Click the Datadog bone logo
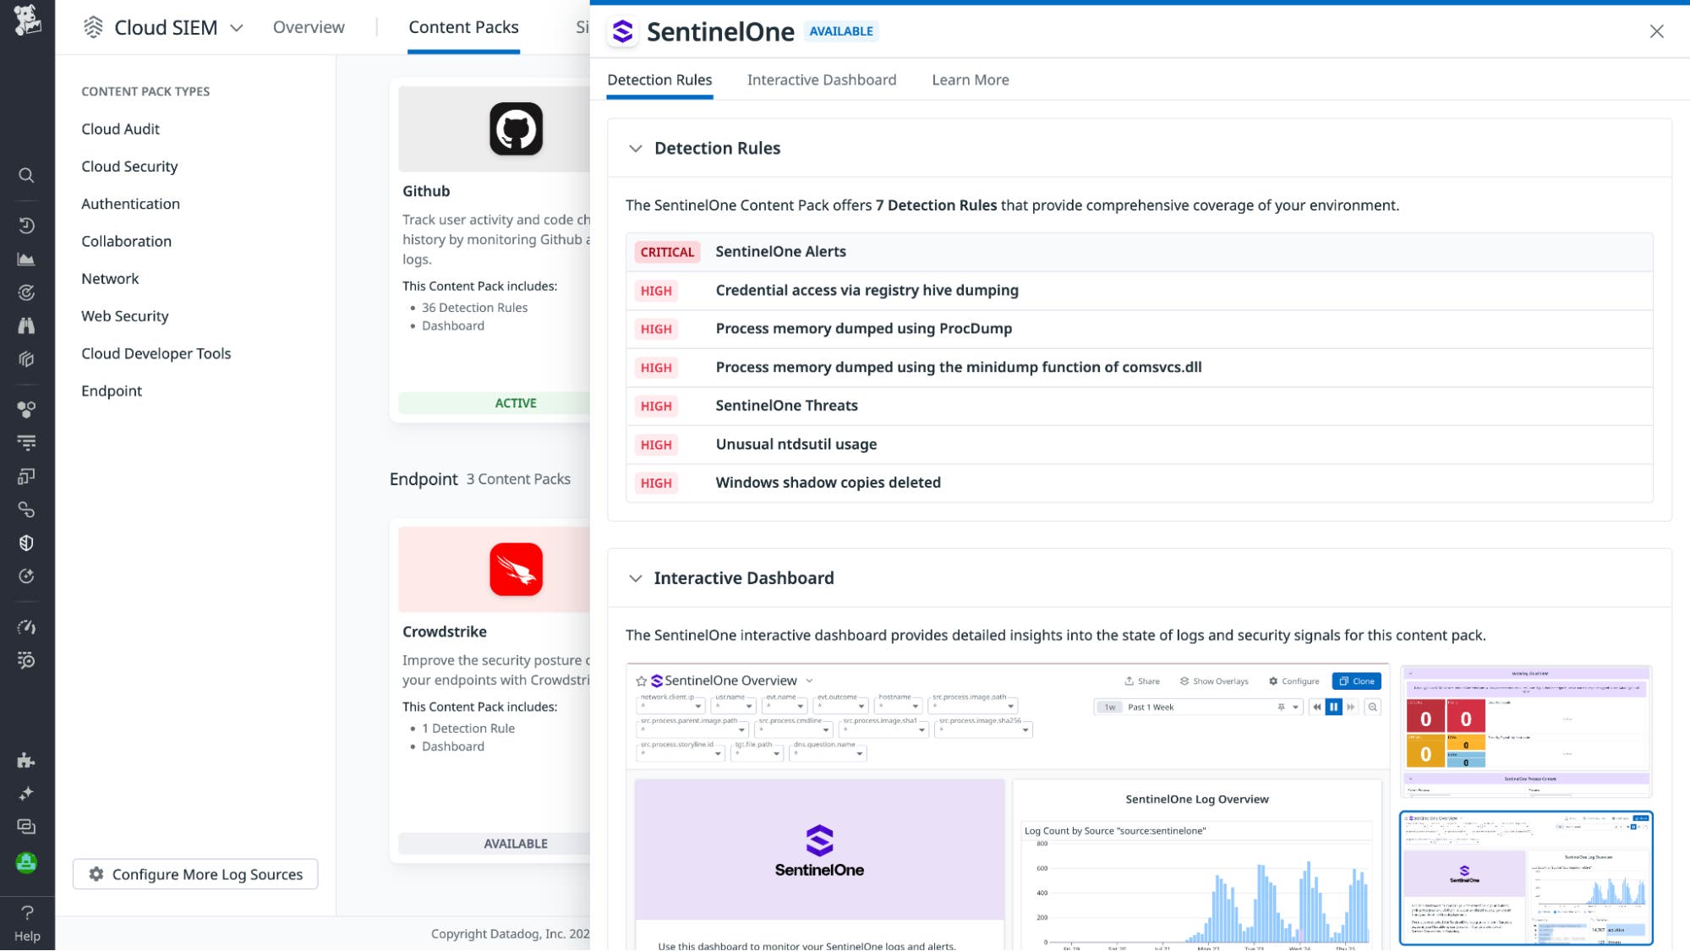This screenshot has height=951, width=1690. 26,21
